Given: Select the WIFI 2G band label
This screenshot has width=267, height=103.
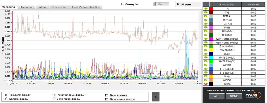Looking at the screenshot, I should point(227,65).
